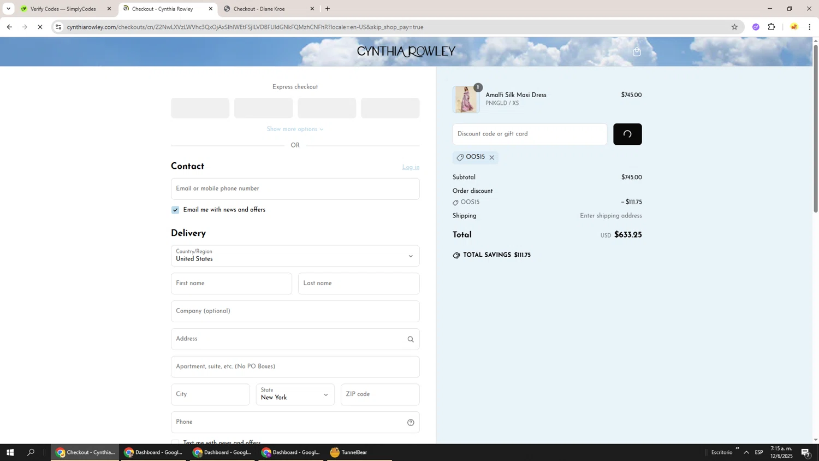Click the fourth express checkout button
The width and height of the screenshot is (819, 461).
390,108
